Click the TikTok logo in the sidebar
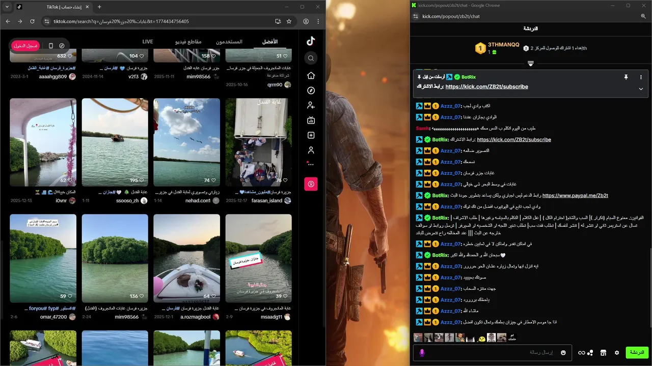Screen dimensions: 652x366 [311, 41]
